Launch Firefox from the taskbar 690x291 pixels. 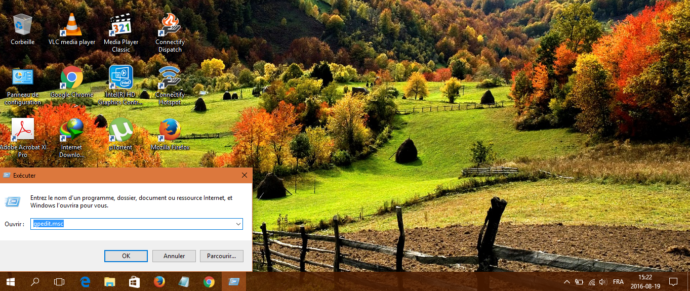159,282
